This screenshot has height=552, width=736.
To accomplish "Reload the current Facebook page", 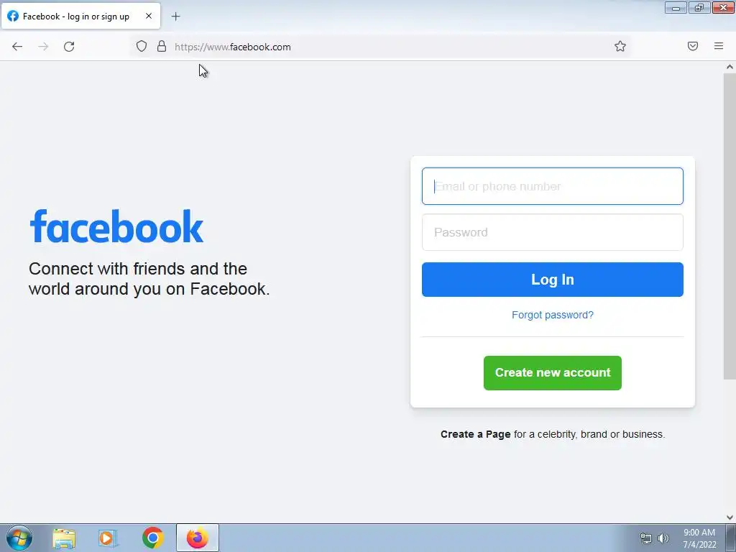I will pyautogui.click(x=69, y=47).
